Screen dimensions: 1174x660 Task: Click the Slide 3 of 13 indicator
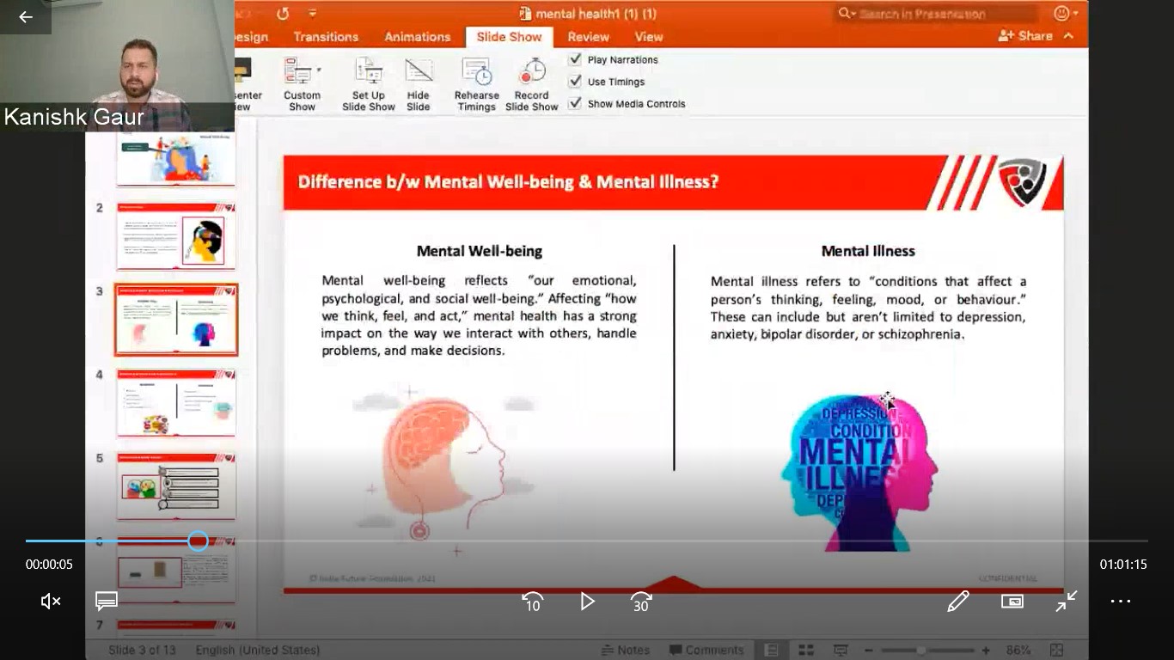[x=142, y=650]
